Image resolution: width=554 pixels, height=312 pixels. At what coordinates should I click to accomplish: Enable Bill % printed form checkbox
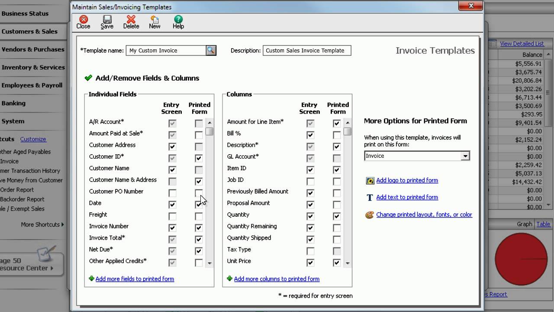[x=337, y=135]
